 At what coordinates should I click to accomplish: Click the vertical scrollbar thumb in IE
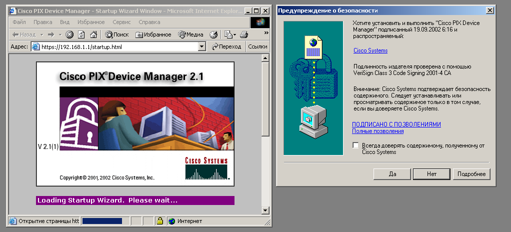point(265,98)
